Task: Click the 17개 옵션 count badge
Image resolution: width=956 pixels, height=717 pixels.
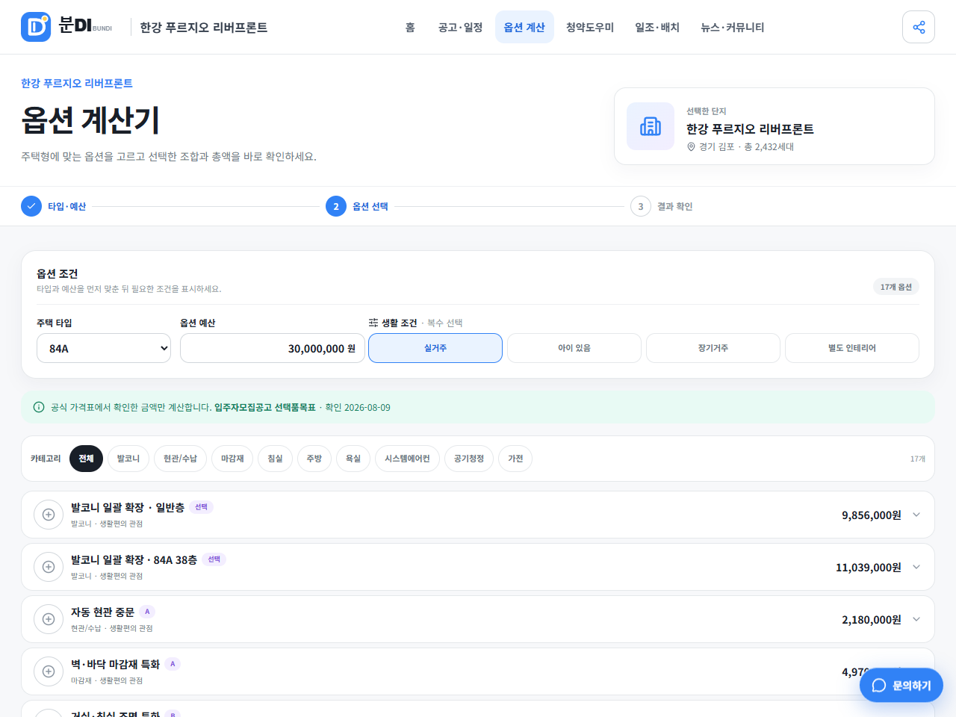Action: click(896, 287)
